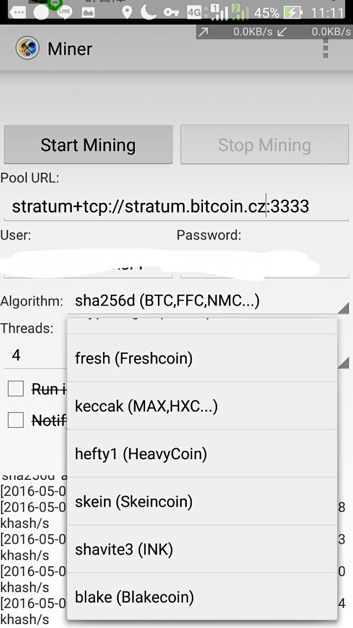The height and width of the screenshot is (628, 353).
Task: Open the three-dot overflow menu
Action: 326,49
